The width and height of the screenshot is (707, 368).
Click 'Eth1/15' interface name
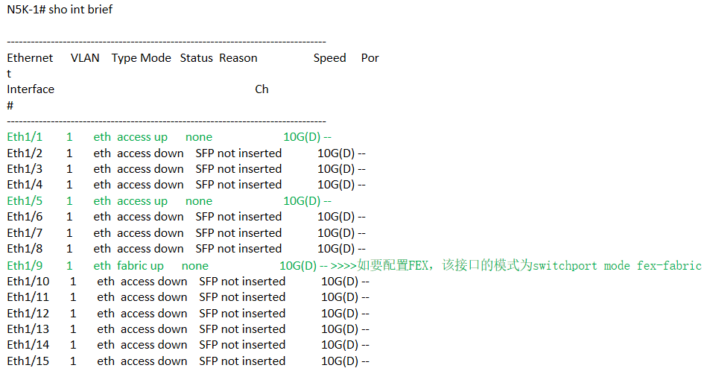pos(28,361)
